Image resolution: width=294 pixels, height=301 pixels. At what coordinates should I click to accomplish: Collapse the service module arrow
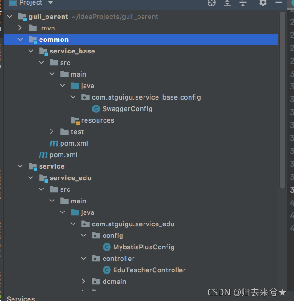[x=20, y=166]
